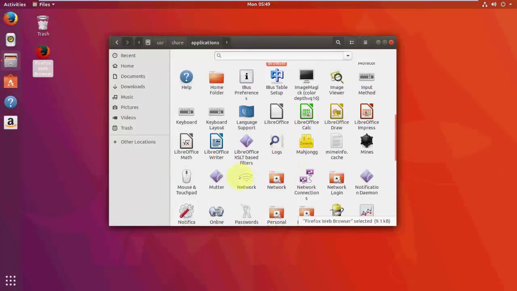Open Other Locations in the sidebar

(x=138, y=142)
